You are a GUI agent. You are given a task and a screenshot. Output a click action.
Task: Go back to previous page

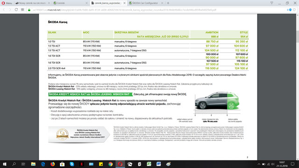[4, 10]
